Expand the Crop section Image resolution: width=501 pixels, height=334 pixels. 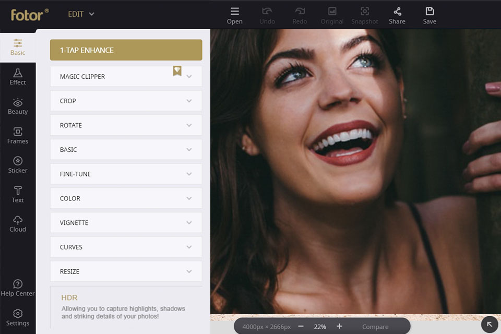pos(125,101)
